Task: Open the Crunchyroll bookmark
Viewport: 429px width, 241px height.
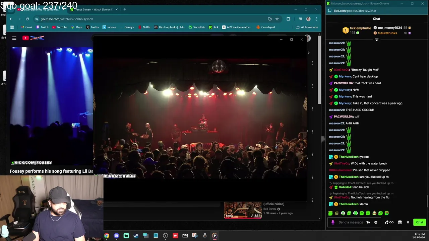Action: coord(265,27)
